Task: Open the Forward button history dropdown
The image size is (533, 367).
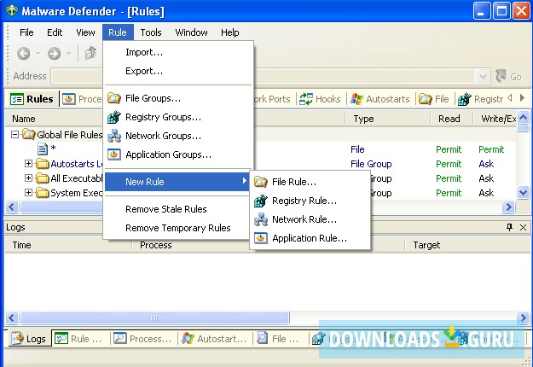Action: [68, 53]
